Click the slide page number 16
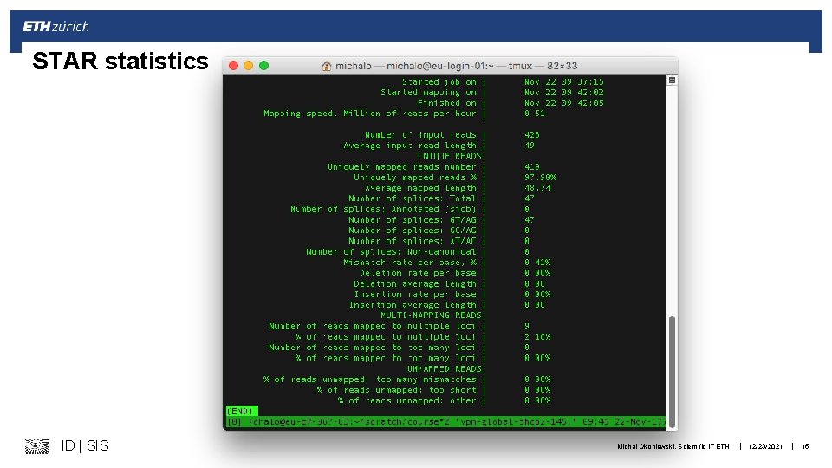Viewport: 832px width, 468px height. [x=805, y=447]
